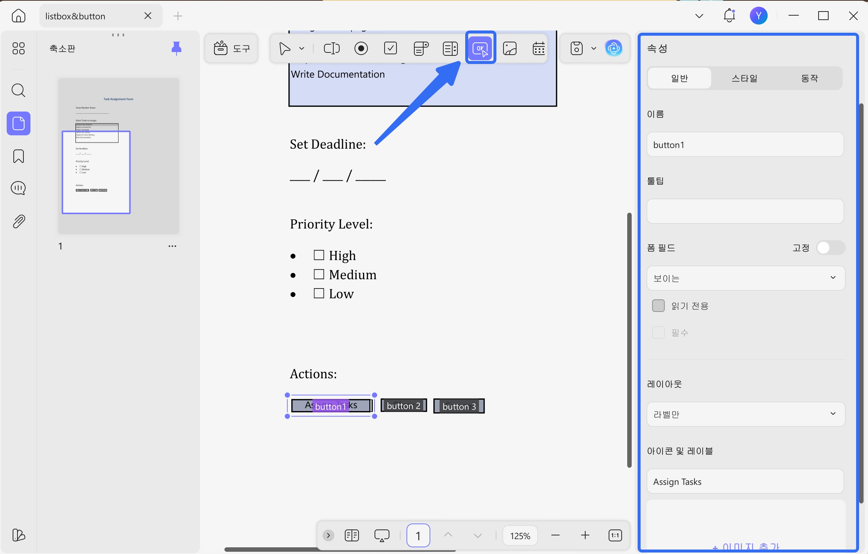The image size is (868, 554).
Task: Select the radio button form tool
Action: (361, 48)
